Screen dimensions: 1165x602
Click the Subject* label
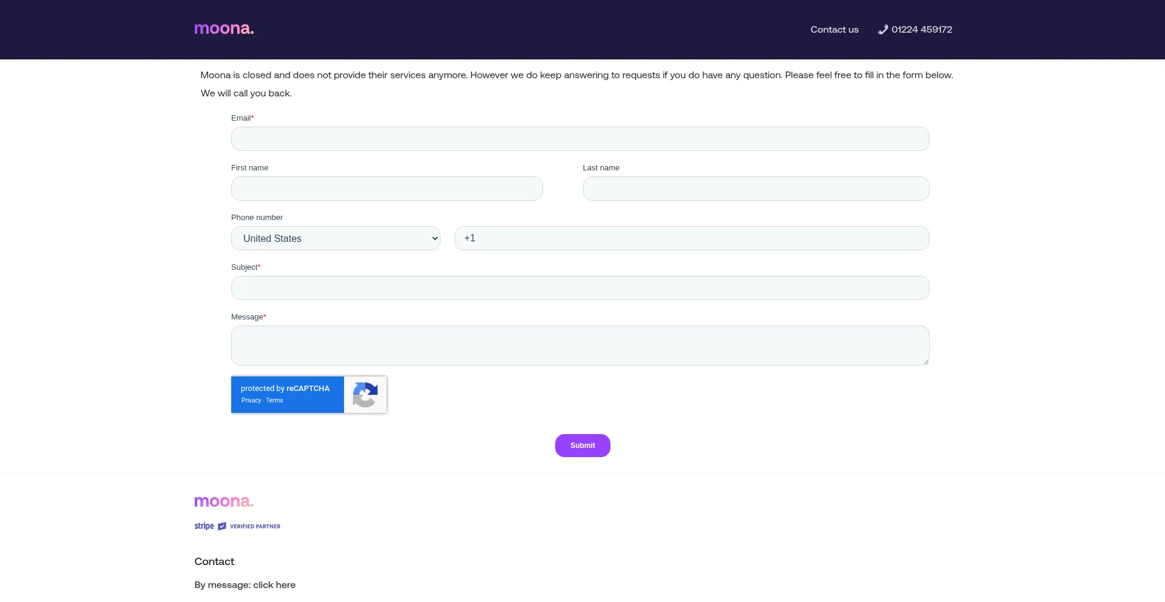click(x=246, y=267)
